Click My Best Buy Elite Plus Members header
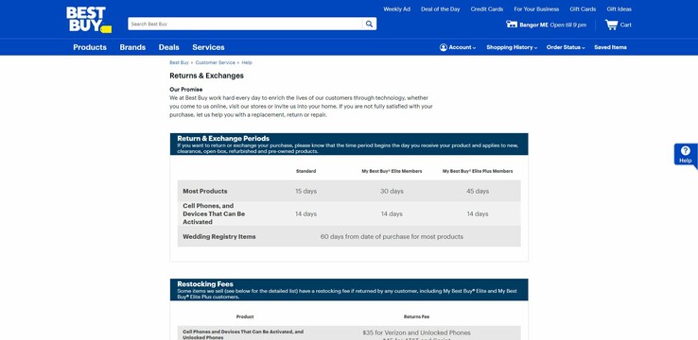The width and height of the screenshot is (698, 340). (x=478, y=171)
